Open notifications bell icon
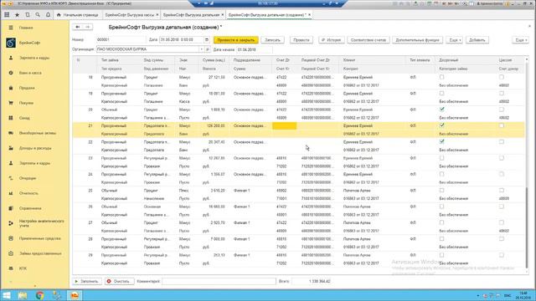536x301 pixels. click(x=48, y=15)
